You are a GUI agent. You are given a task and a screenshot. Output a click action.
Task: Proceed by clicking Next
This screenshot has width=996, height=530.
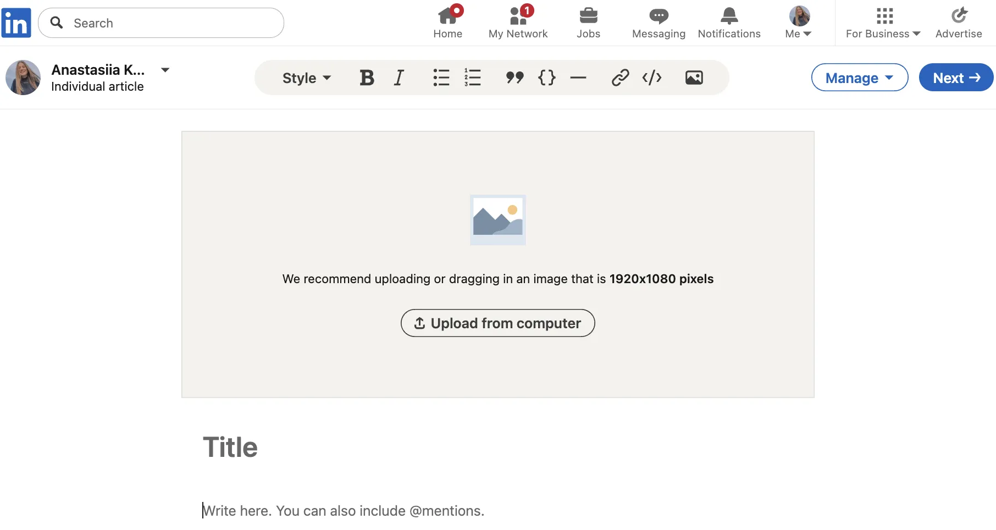[x=955, y=78]
